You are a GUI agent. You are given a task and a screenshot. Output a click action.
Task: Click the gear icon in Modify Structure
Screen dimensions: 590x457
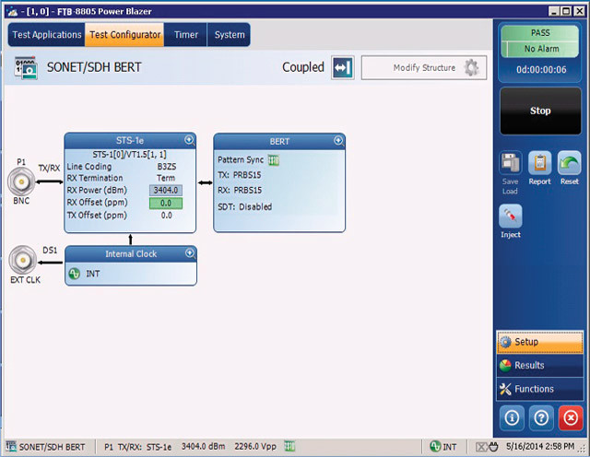point(471,67)
